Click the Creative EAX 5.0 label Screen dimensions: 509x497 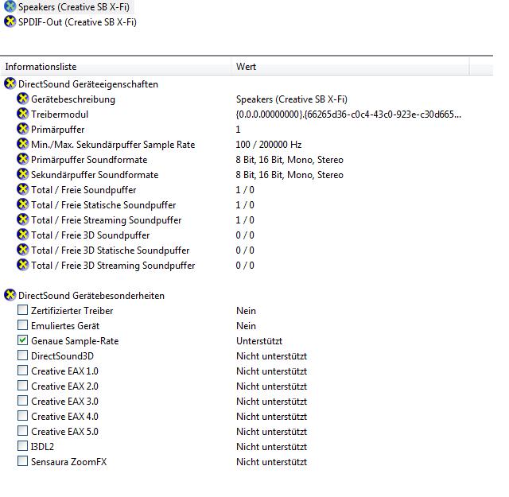click(64, 432)
